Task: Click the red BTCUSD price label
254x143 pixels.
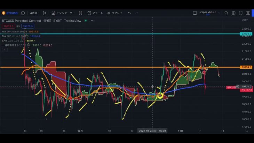Action: coord(231,88)
